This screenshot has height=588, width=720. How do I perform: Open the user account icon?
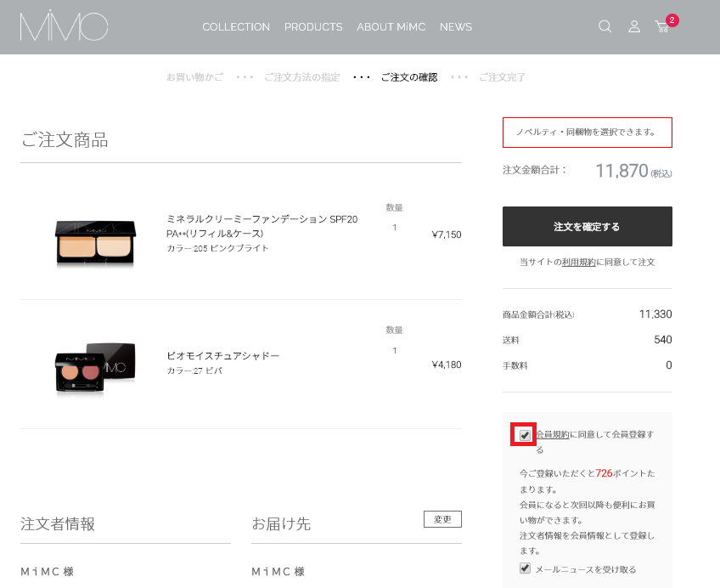pos(634,26)
